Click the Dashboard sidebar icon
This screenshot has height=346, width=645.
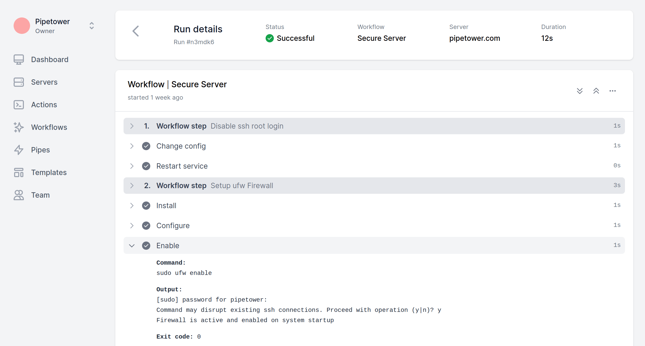coord(19,59)
